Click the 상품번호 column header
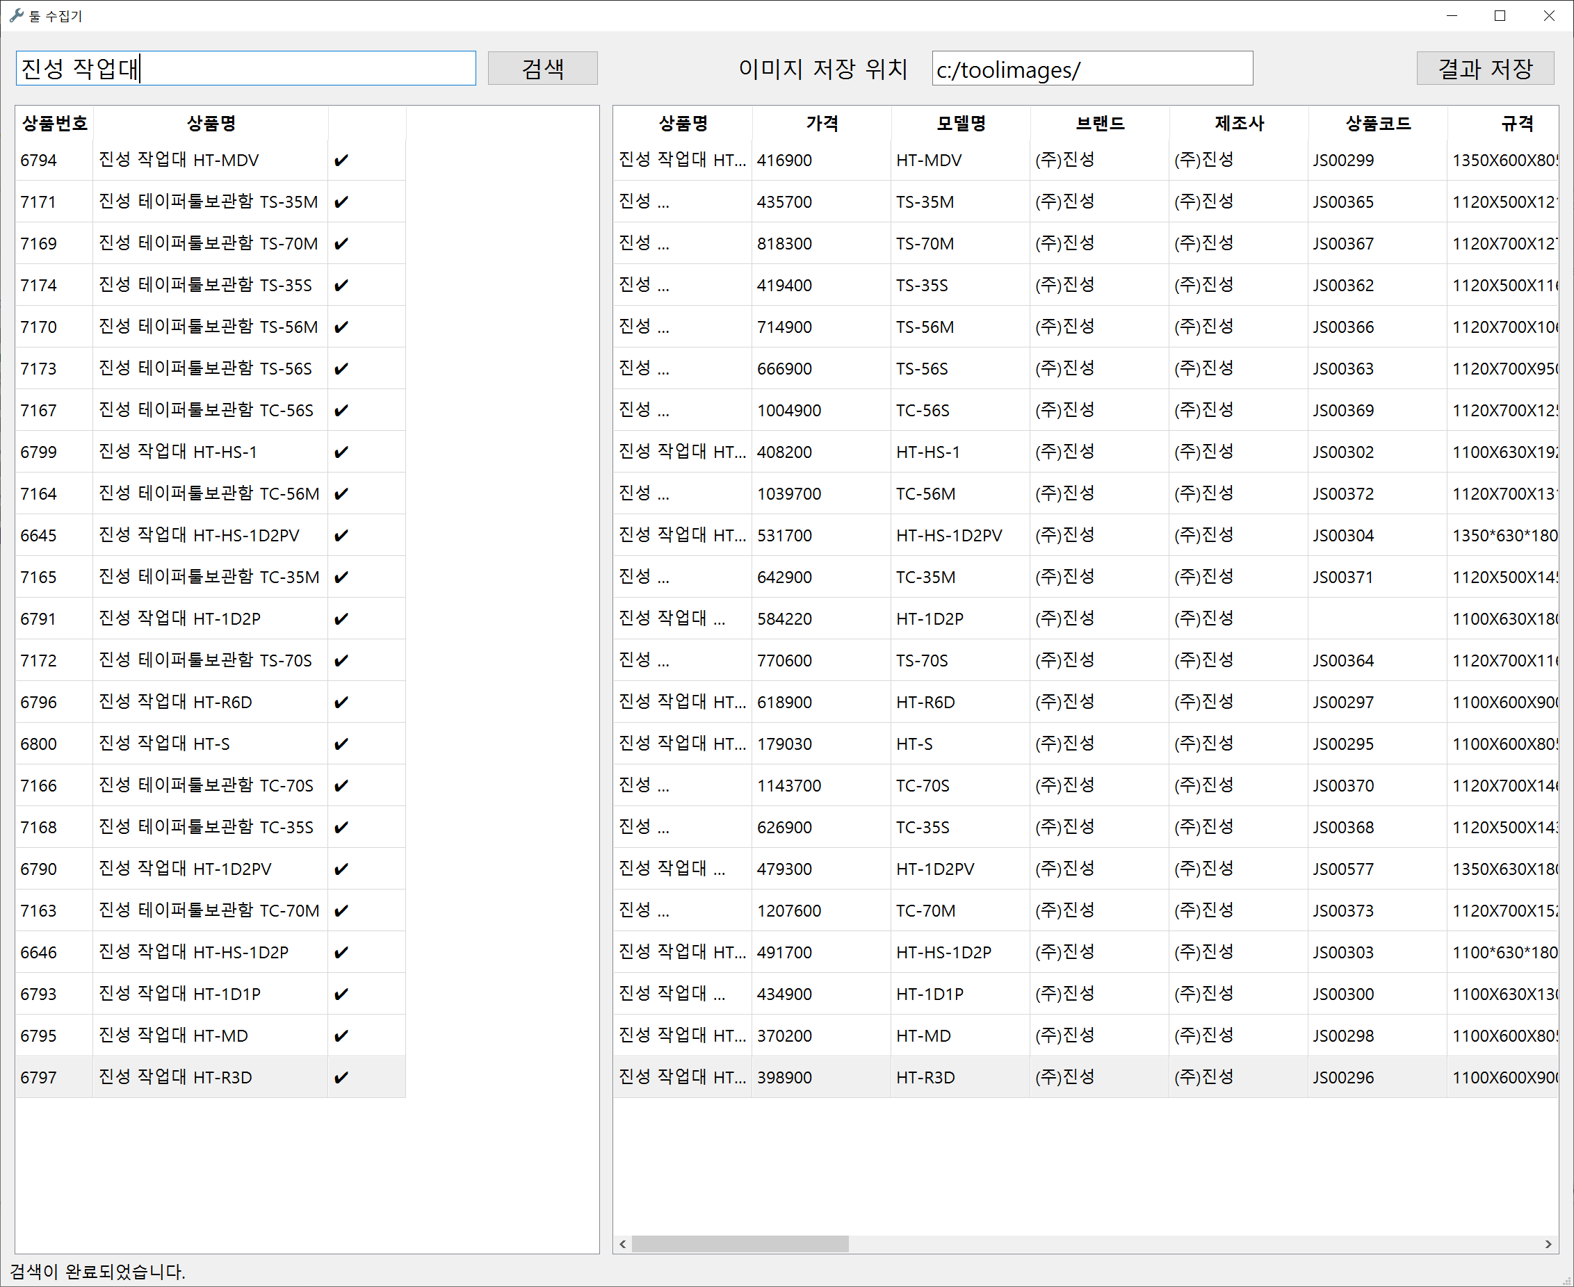Image resolution: width=1574 pixels, height=1287 pixels. 54,123
